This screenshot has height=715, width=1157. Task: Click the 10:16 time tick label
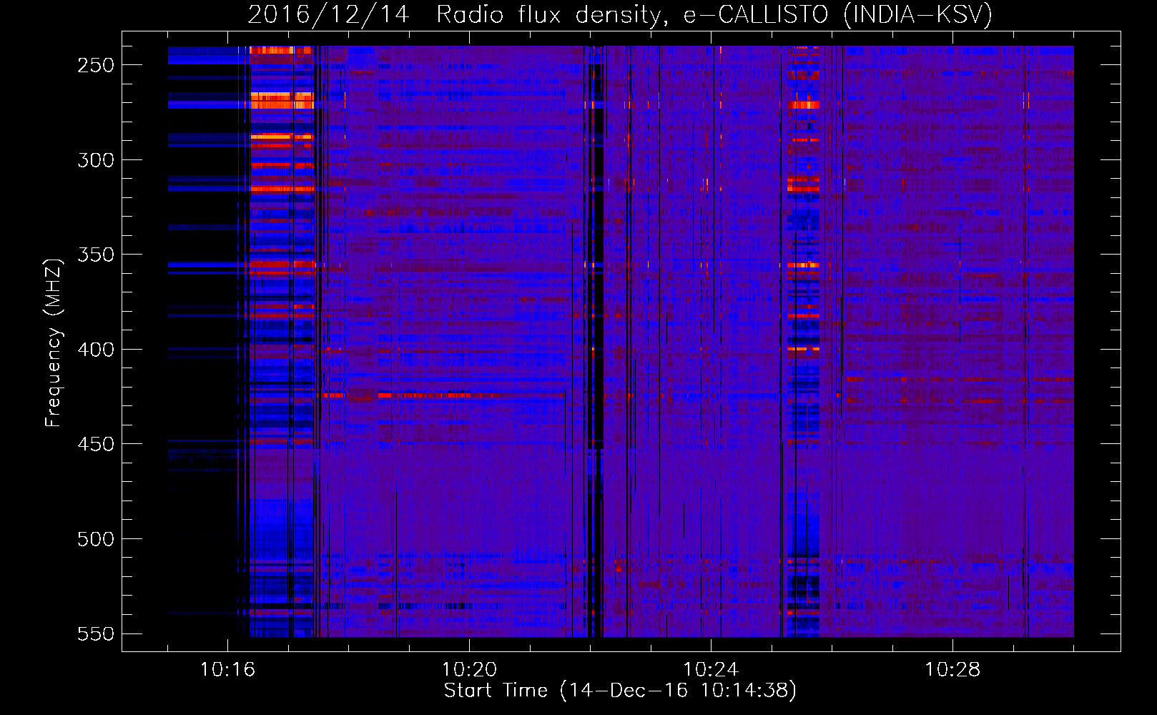(227, 670)
